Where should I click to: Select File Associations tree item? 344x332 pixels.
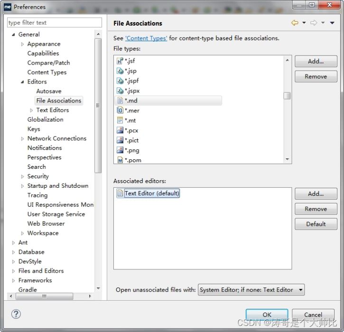tap(59, 101)
